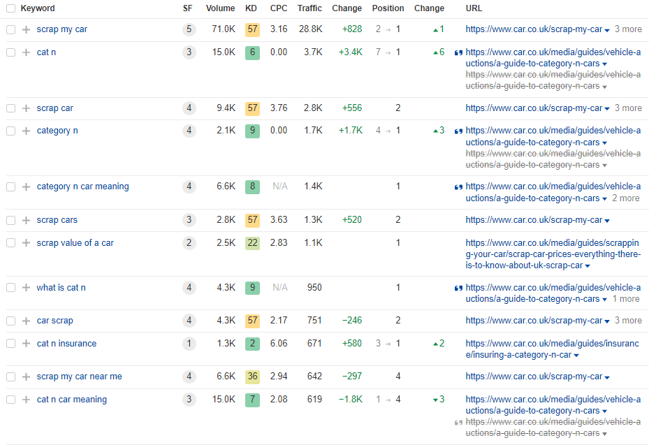Click the plus icon beside 'car scrap'
This screenshot has width=649, height=445.
pyautogui.click(x=26, y=321)
